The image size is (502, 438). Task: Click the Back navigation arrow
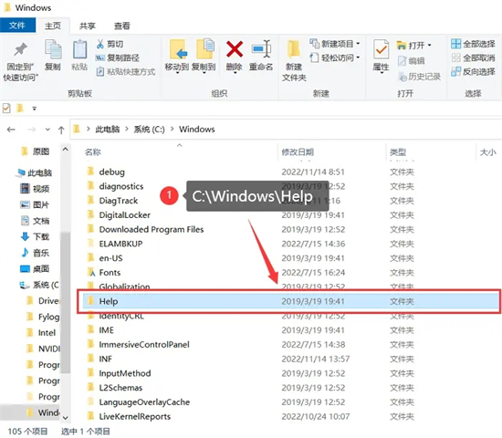tap(11, 130)
